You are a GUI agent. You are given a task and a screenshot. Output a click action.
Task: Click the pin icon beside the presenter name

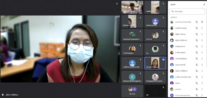[3, 95]
